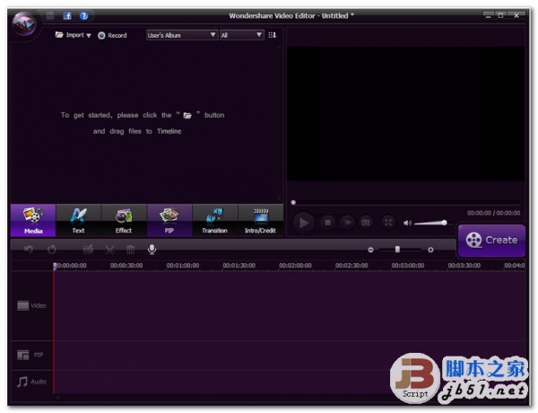Redo the last action

click(x=52, y=250)
